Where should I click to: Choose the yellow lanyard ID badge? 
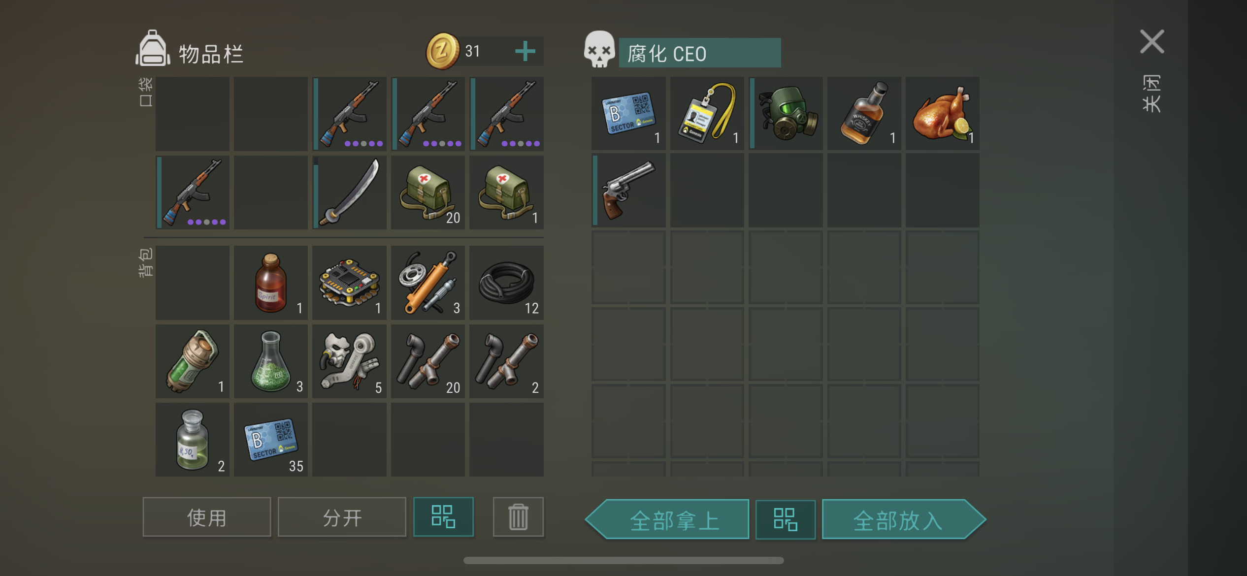tap(707, 113)
